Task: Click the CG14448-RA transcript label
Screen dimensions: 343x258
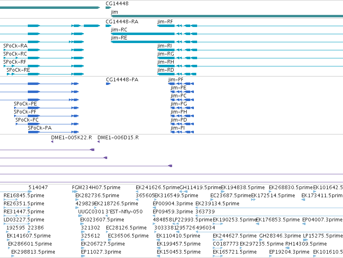Action: tap(122, 22)
